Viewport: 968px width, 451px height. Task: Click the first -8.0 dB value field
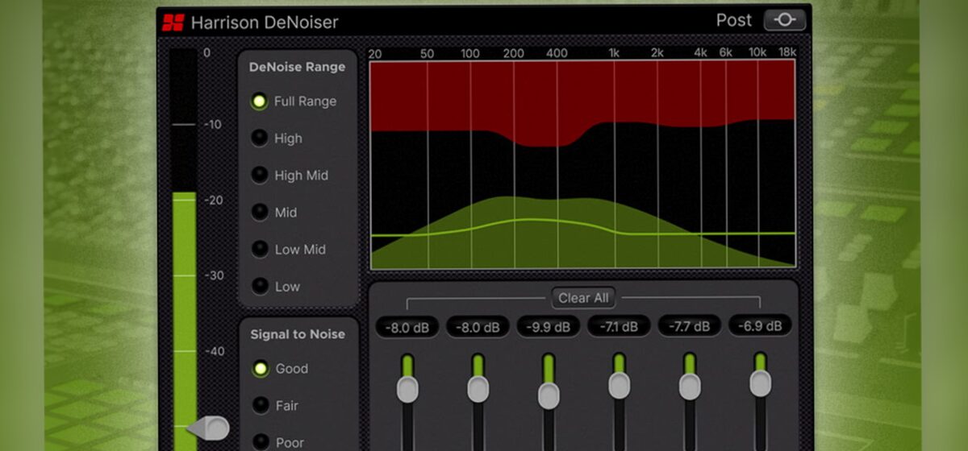pos(407,327)
